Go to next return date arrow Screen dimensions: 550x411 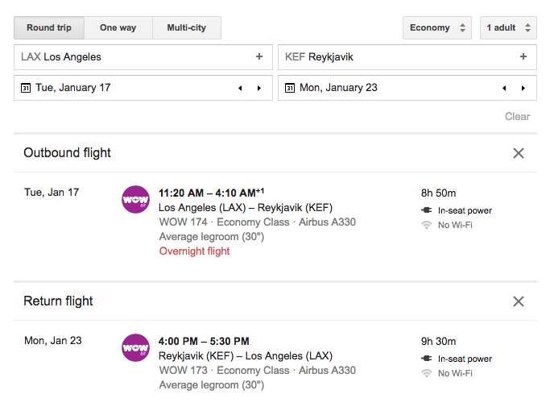[x=523, y=88]
